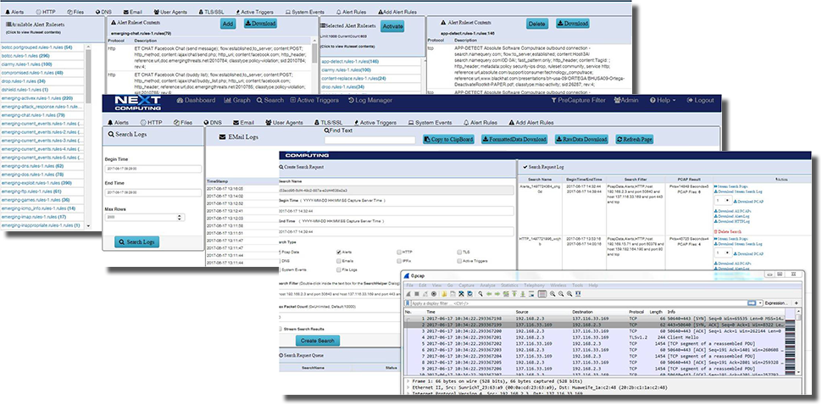Open Analyze menu in Wireshark
The height and width of the screenshot is (405, 822).
[487, 286]
